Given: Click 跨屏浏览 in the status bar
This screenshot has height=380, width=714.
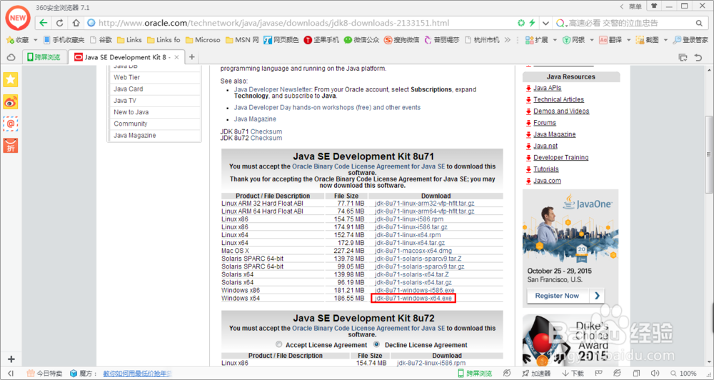Looking at the screenshot, I should (475, 373).
